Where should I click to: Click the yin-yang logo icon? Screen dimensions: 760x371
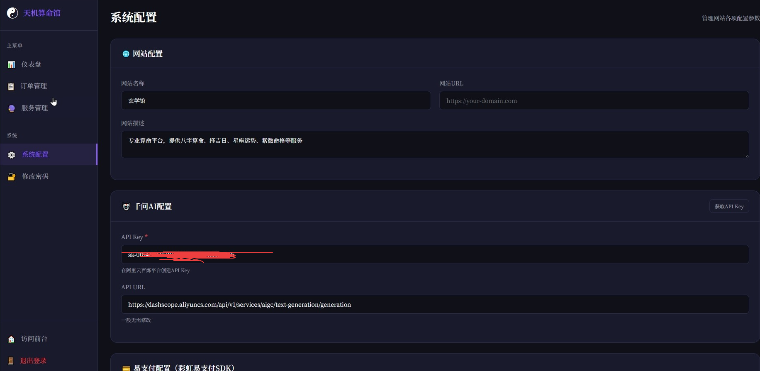pyautogui.click(x=12, y=13)
